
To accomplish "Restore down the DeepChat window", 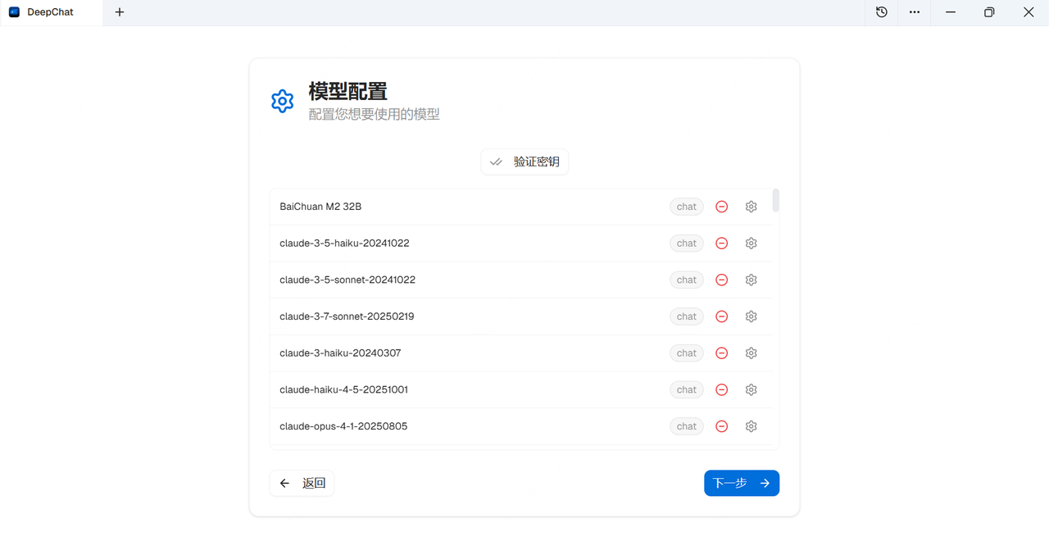I will tap(989, 12).
